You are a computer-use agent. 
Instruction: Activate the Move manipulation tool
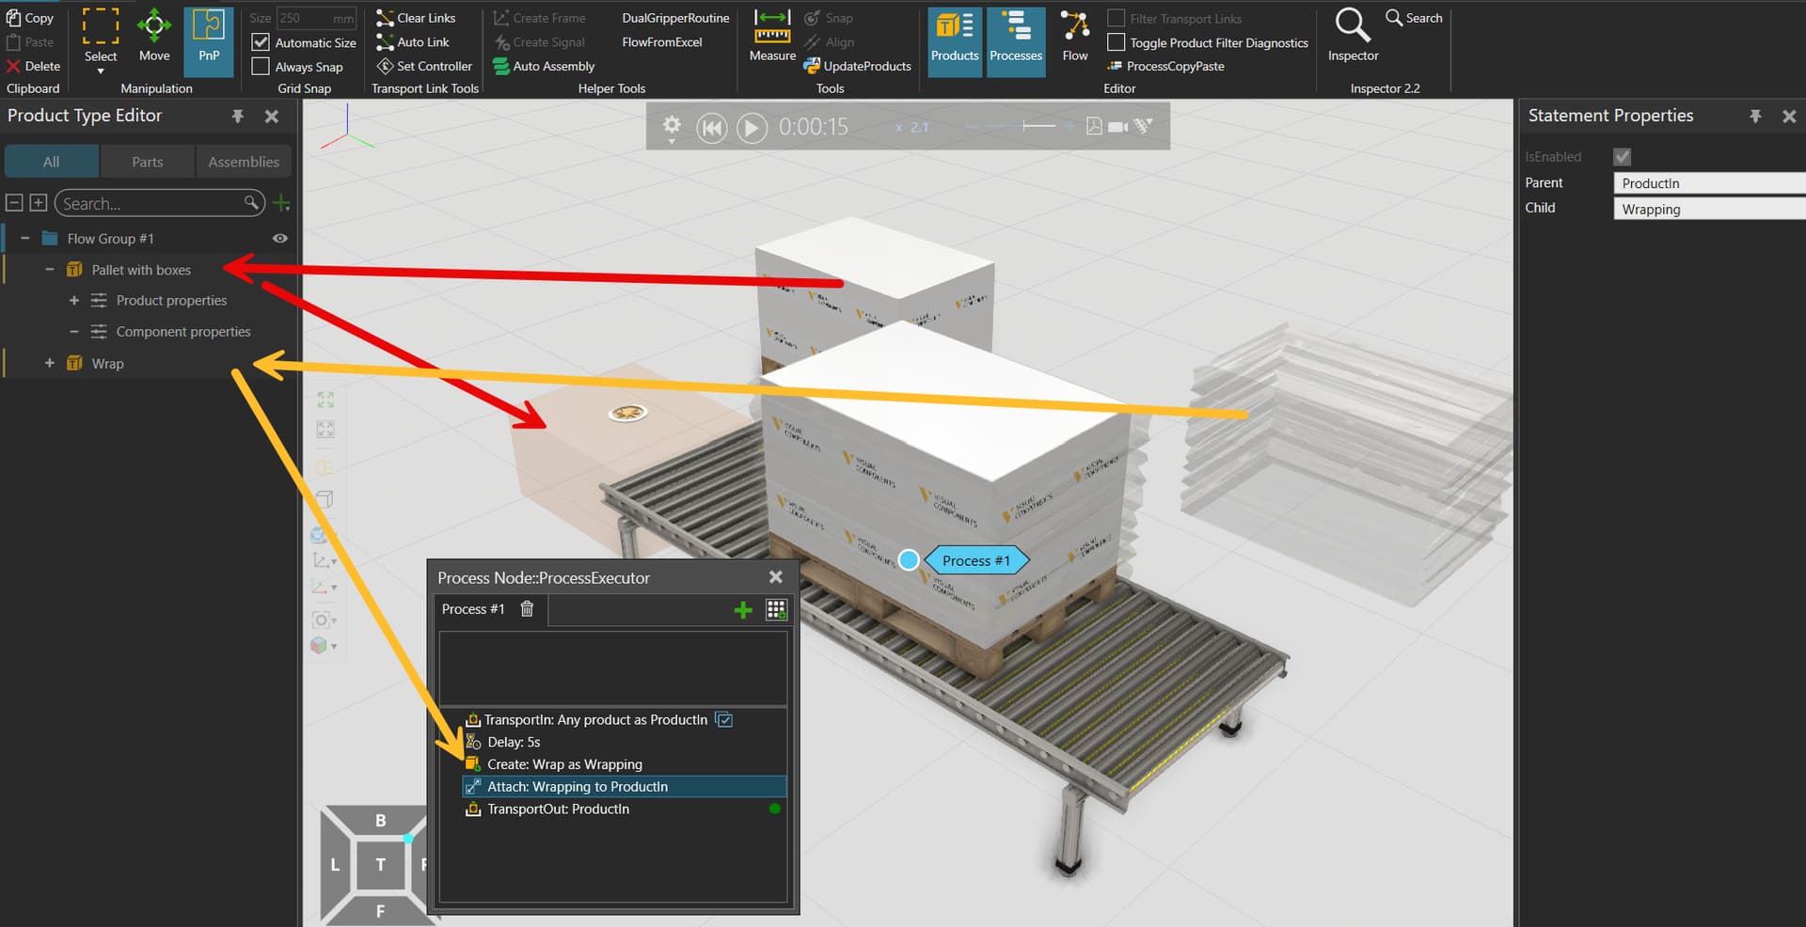(154, 38)
